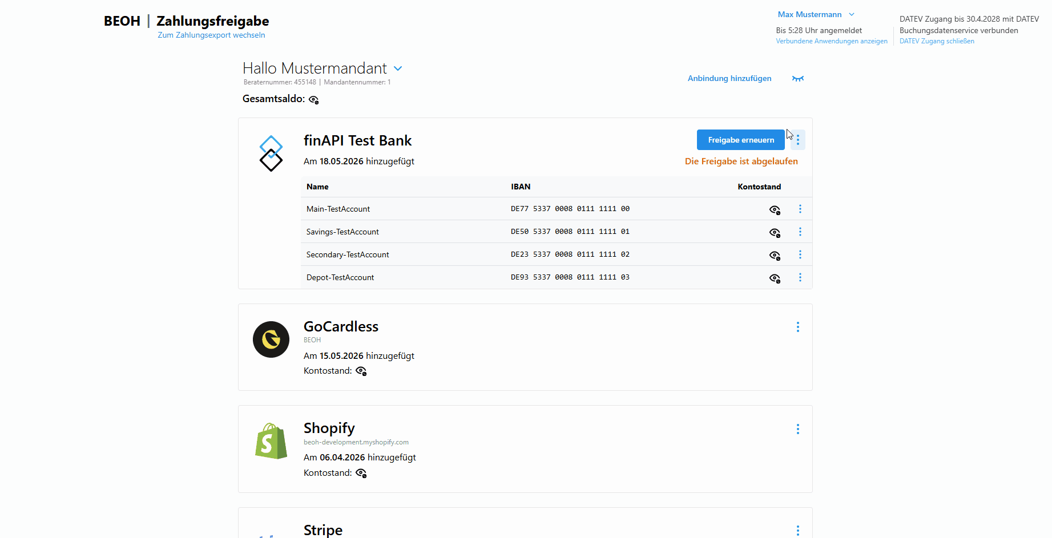The image size is (1052, 538).
Task: Click the Kontostand column header
Action: 759,187
